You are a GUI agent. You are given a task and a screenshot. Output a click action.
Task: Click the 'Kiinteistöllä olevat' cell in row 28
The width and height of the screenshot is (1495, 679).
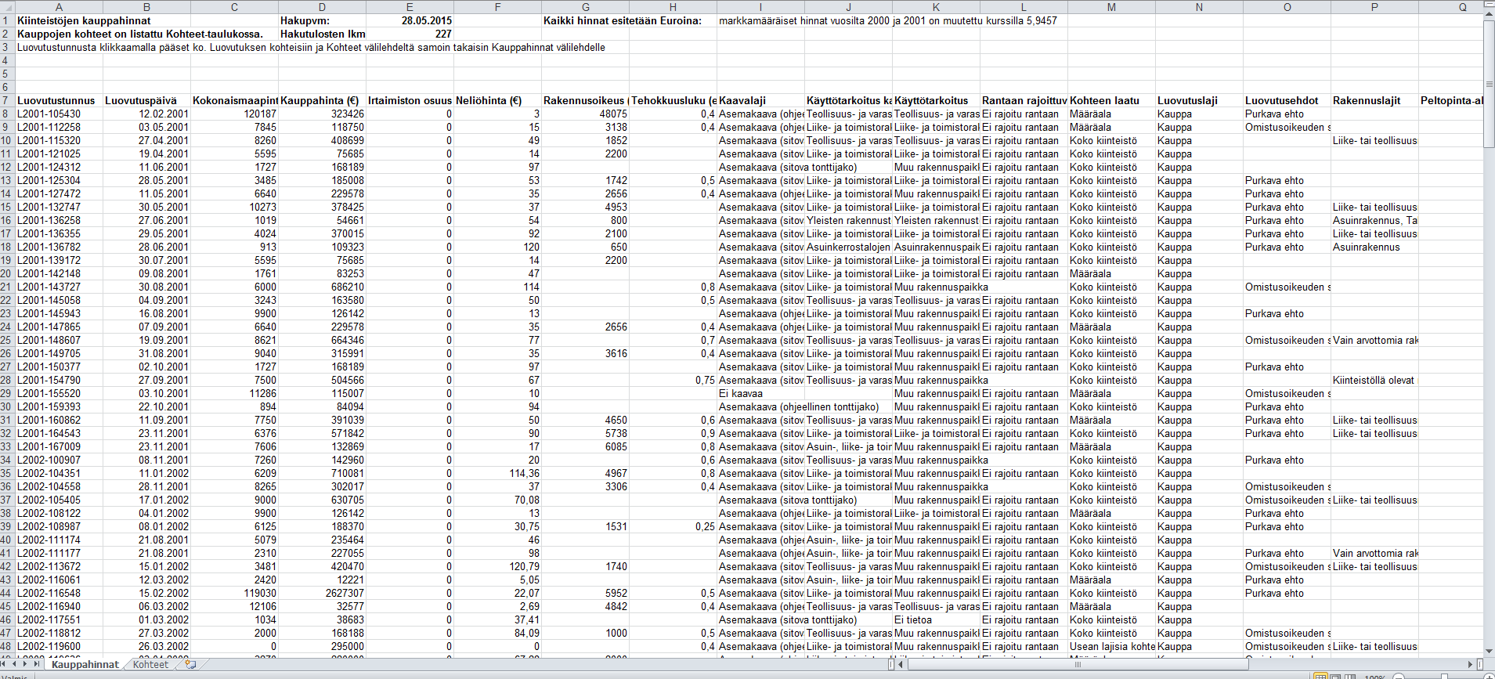1374,380
